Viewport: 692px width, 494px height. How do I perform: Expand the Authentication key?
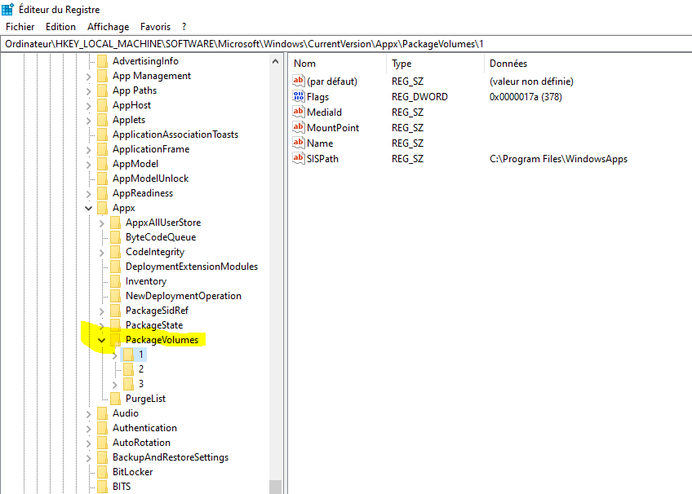click(88, 429)
